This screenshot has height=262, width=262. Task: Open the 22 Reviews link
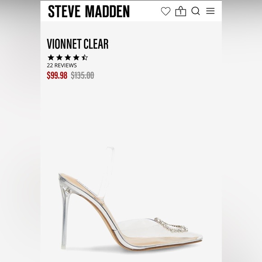click(61, 65)
